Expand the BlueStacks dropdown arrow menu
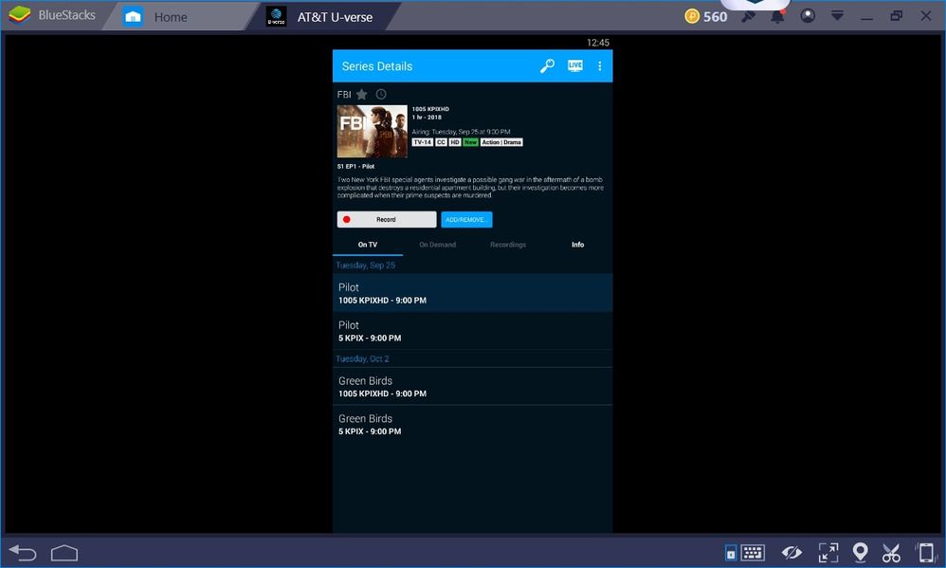The height and width of the screenshot is (568, 946). pos(837,16)
